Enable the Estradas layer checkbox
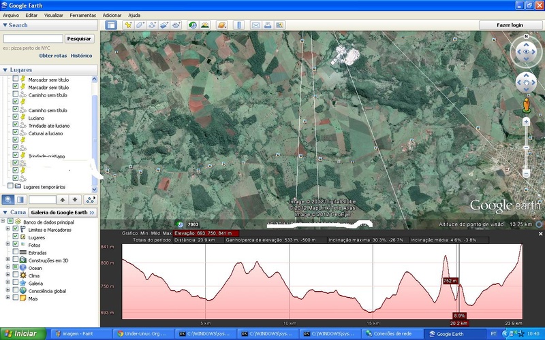The image size is (545, 340). pos(16,253)
